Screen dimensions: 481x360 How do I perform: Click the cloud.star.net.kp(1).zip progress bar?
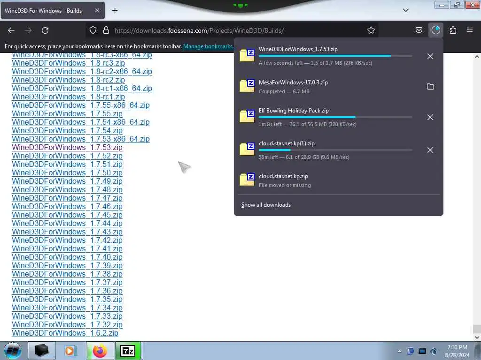[x=335, y=150]
